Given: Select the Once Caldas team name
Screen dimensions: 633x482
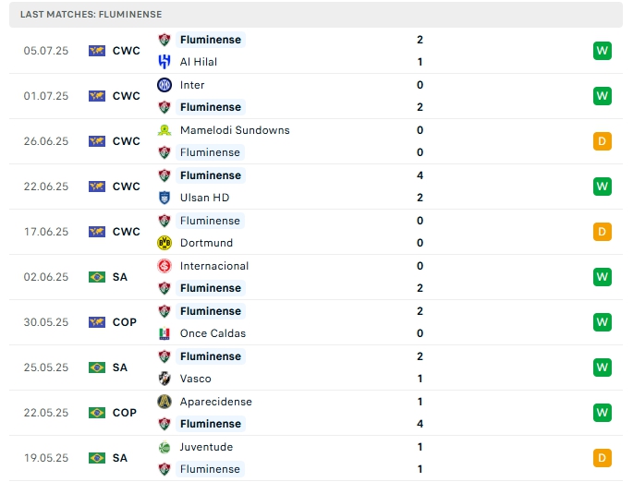Looking at the screenshot, I should 213,333.
